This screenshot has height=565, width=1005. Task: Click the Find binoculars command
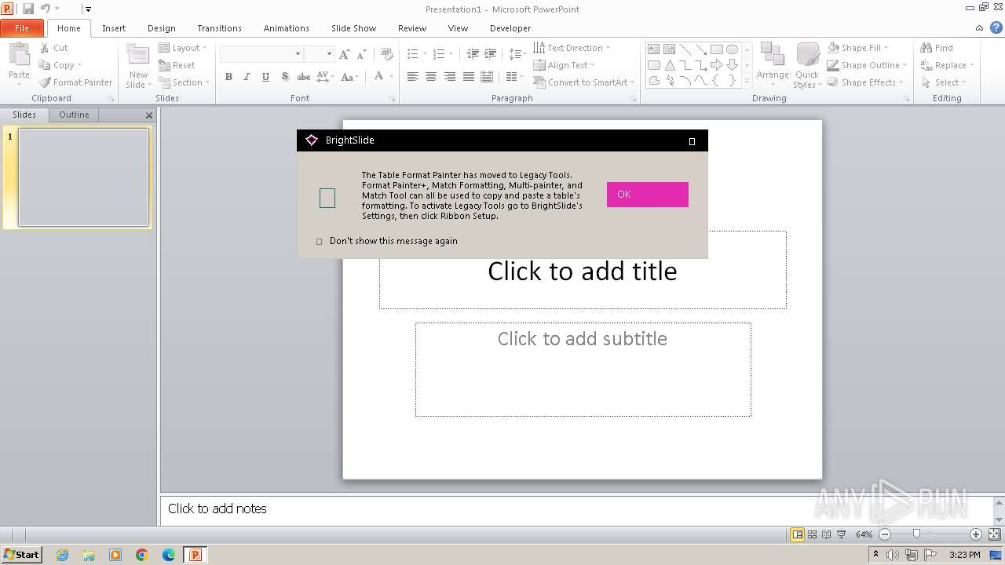click(x=937, y=48)
